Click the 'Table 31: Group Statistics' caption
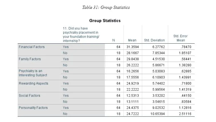This screenshot has width=216, height=122. 106,7
